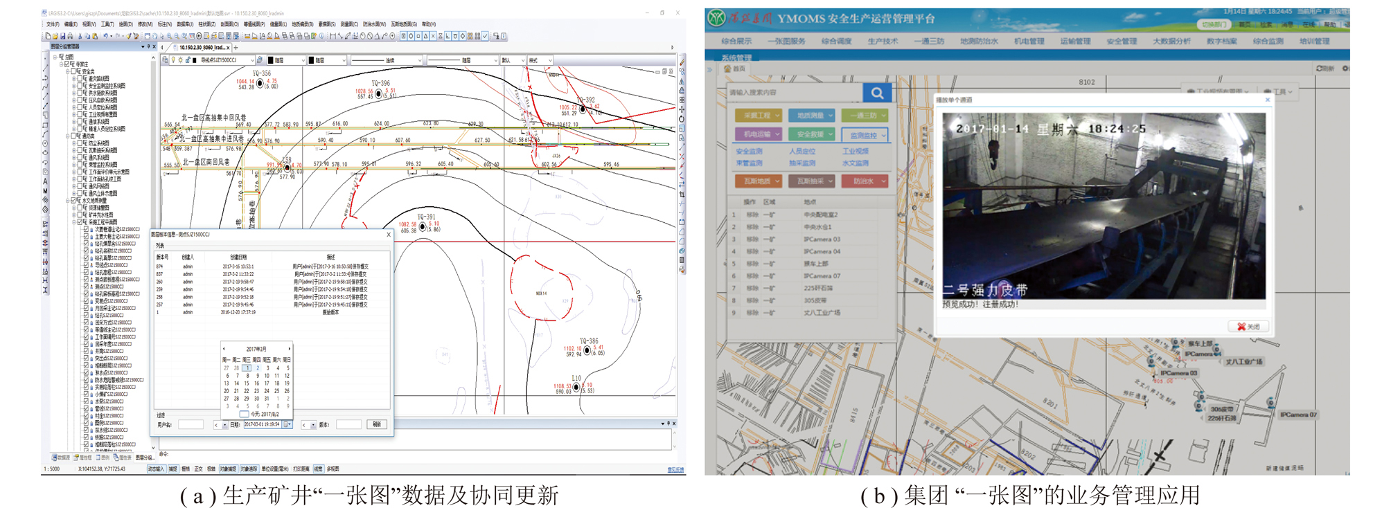Toggle 正交 mode in the status bar

pos(198,469)
